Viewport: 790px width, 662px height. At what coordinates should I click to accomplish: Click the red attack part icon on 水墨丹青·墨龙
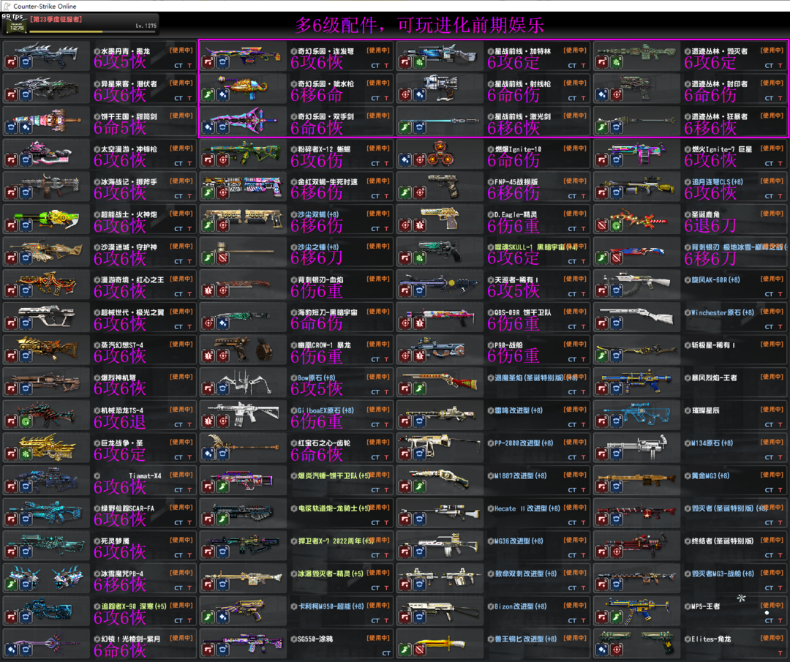pos(11,63)
